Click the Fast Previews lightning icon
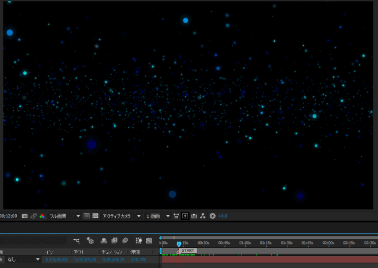This screenshot has width=378, height=268. 185,216
